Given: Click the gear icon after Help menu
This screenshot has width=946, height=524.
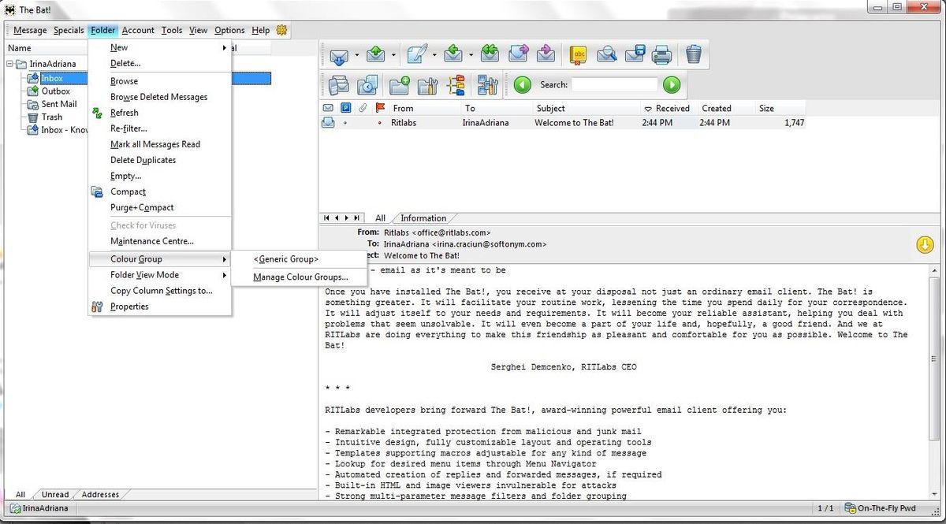Looking at the screenshot, I should [281, 30].
